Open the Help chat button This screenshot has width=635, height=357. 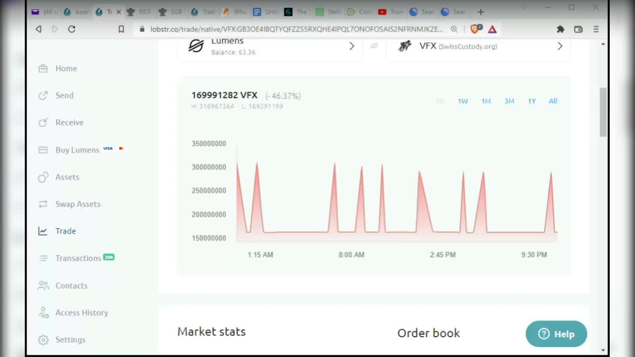coord(556,334)
